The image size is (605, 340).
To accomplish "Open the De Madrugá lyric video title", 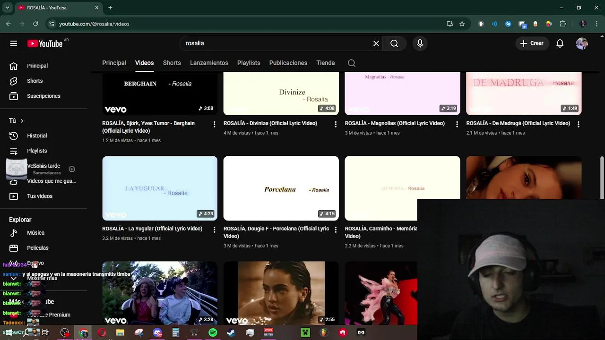I will 518,123.
